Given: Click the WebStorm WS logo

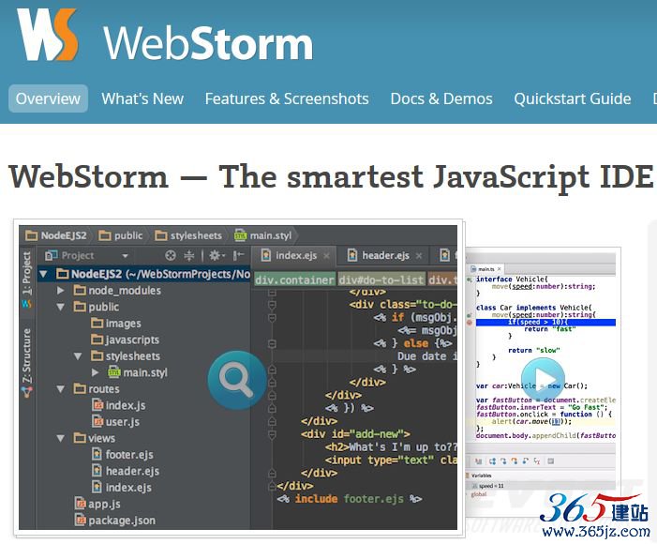Looking at the screenshot, I should 48,35.
